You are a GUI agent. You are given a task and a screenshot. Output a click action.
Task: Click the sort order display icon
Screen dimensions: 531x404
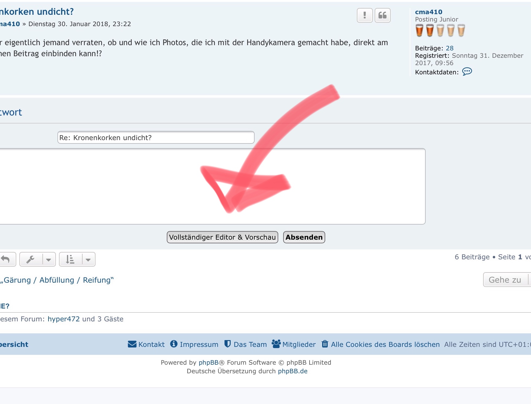(70, 260)
